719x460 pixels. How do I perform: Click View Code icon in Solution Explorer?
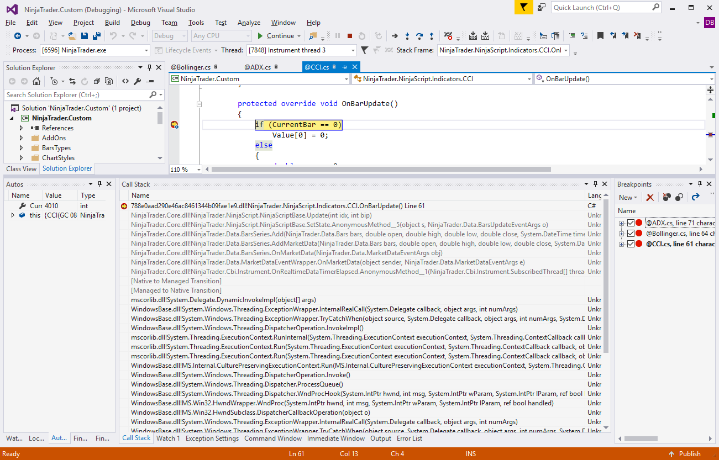pos(125,81)
